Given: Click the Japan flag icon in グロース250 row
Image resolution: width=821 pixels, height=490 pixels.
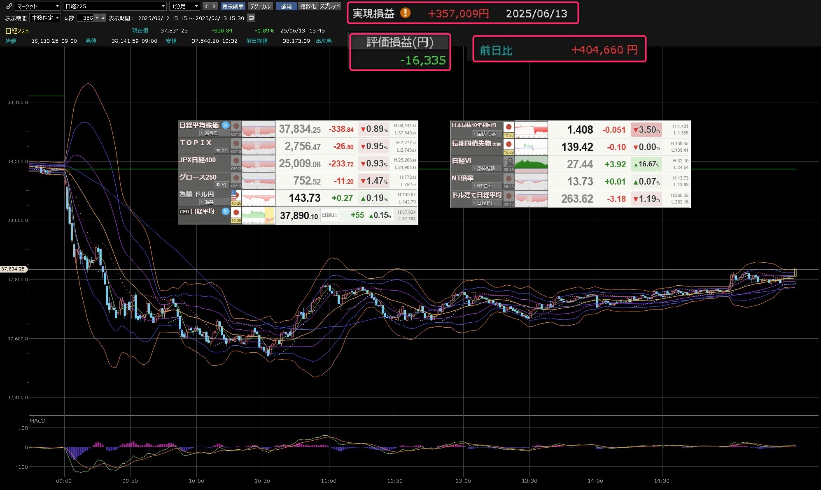Looking at the screenshot, I should (x=236, y=178).
